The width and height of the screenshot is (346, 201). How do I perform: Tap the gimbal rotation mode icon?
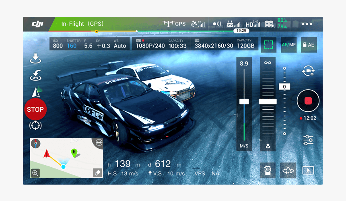[x=288, y=170]
